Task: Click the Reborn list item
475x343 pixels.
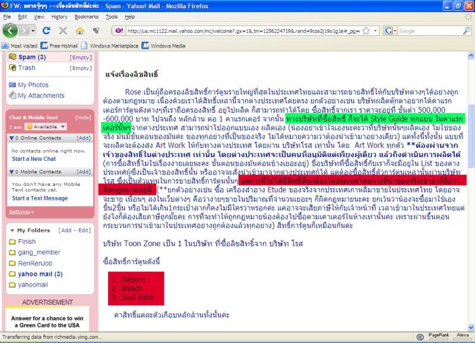Action: [133, 280]
